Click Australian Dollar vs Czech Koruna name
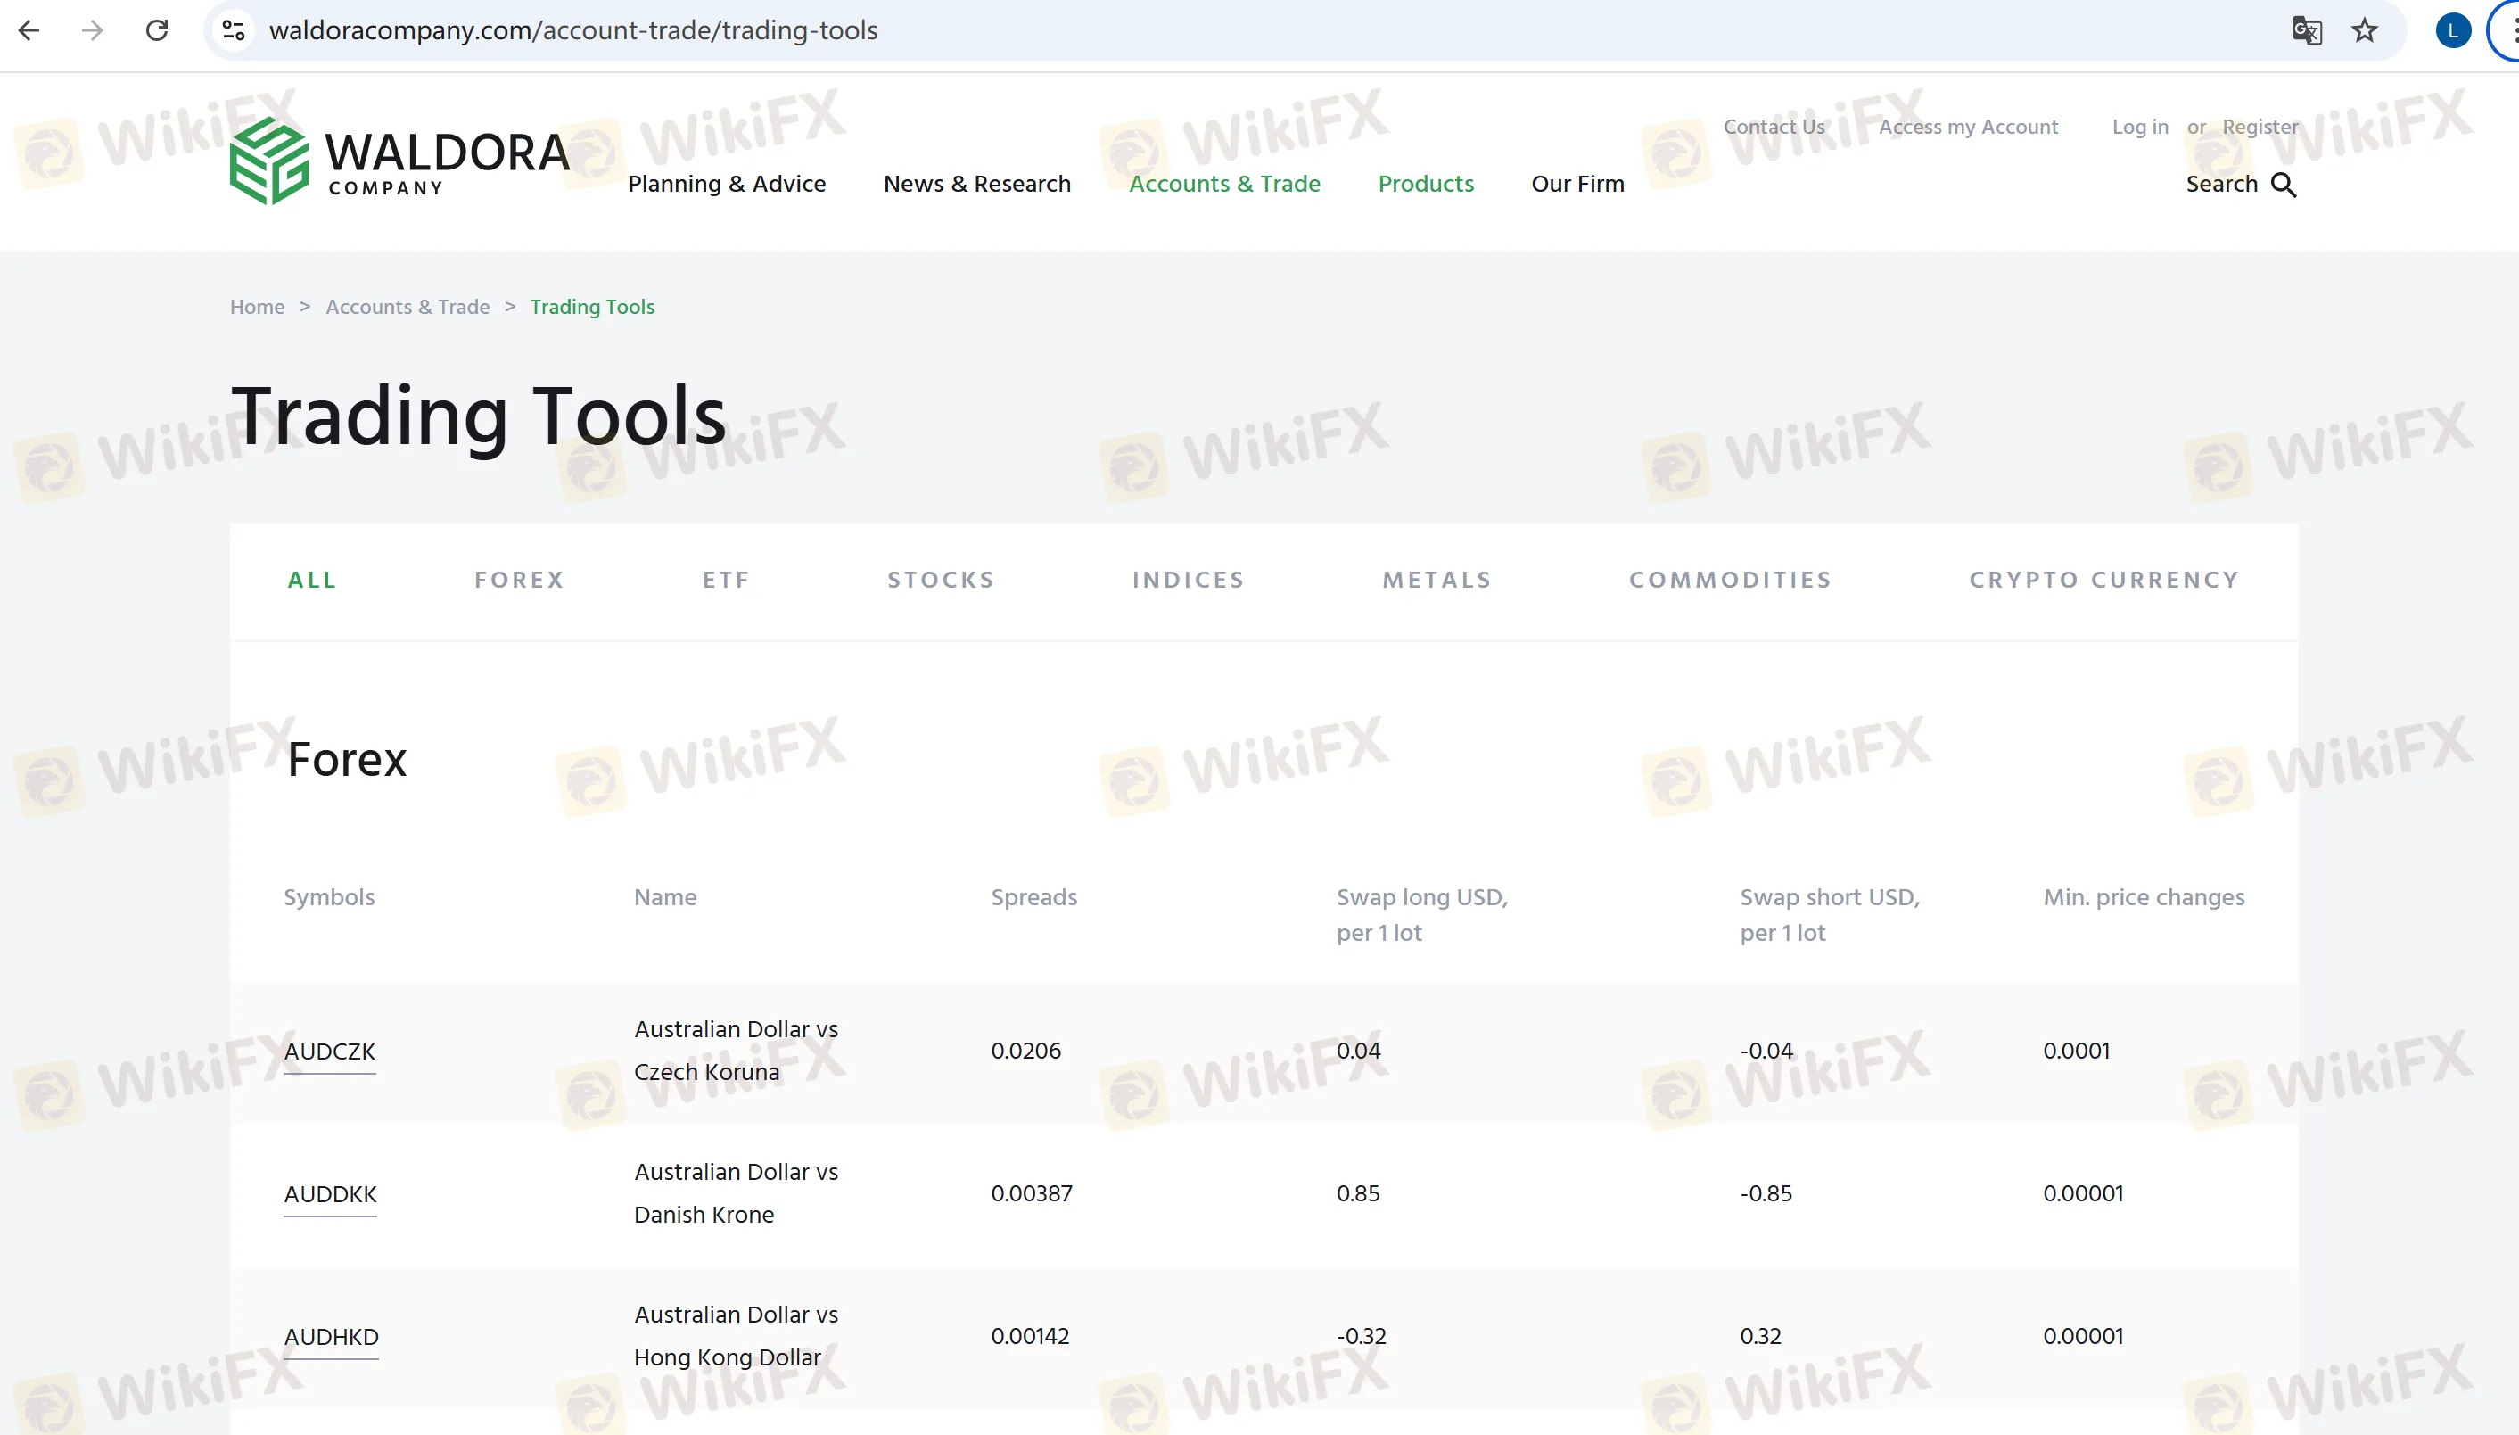The width and height of the screenshot is (2519, 1435). click(736, 1051)
